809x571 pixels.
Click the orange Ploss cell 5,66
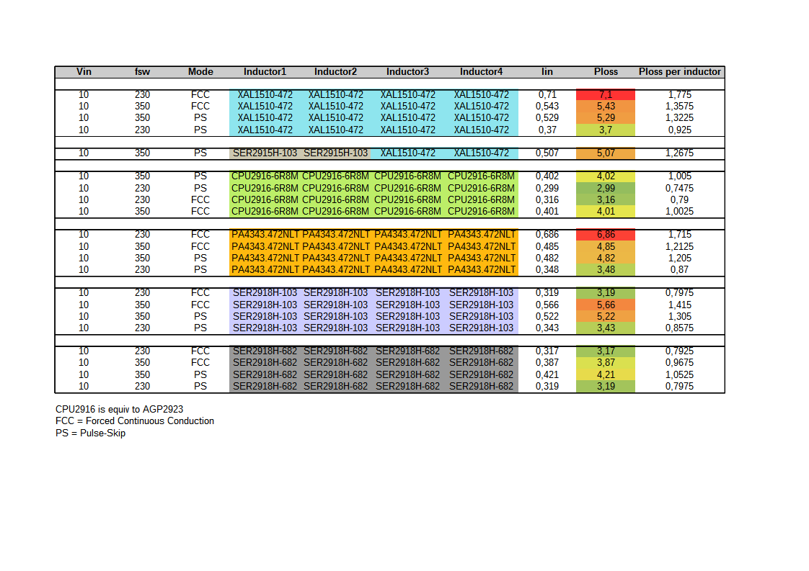point(606,305)
